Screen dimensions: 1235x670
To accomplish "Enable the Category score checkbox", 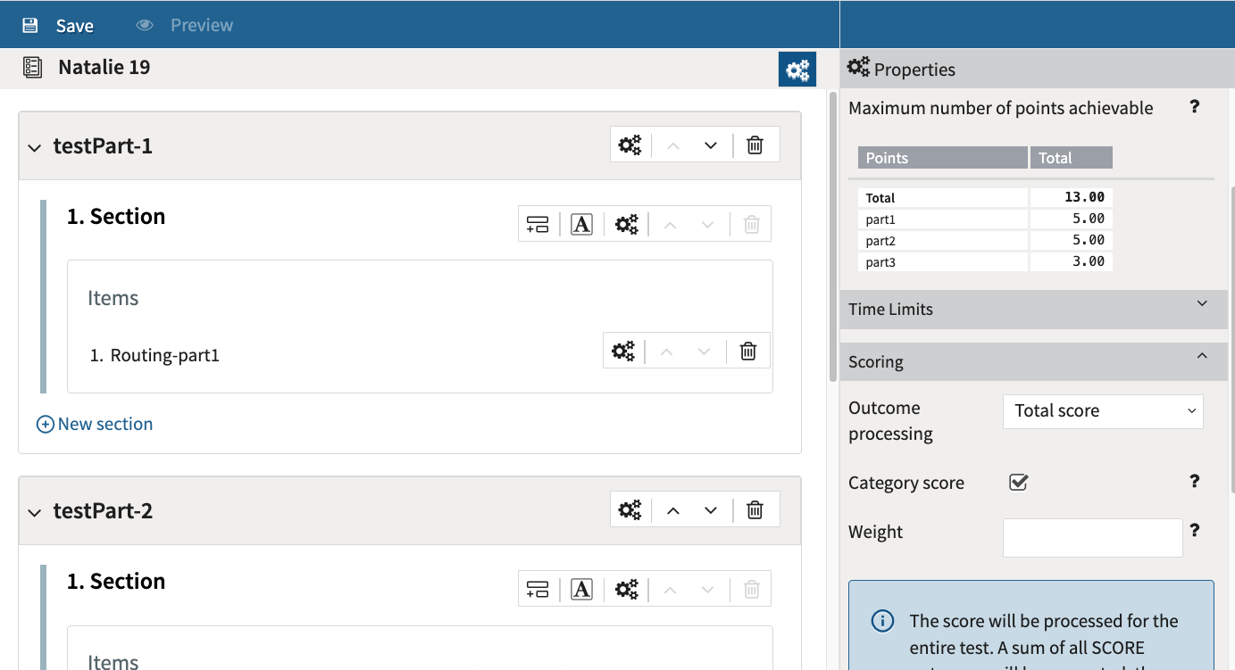I will click(x=1018, y=482).
